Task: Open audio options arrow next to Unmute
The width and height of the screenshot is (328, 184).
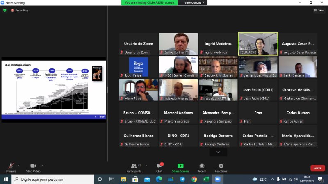Action: tap(18, 166)
